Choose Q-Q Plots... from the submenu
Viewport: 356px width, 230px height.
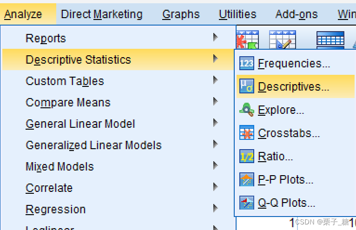(296, 203)
